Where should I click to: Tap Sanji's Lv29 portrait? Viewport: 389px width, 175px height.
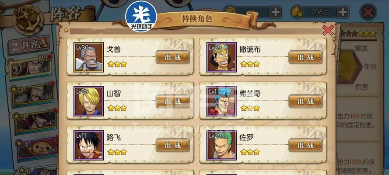(88, 101)
